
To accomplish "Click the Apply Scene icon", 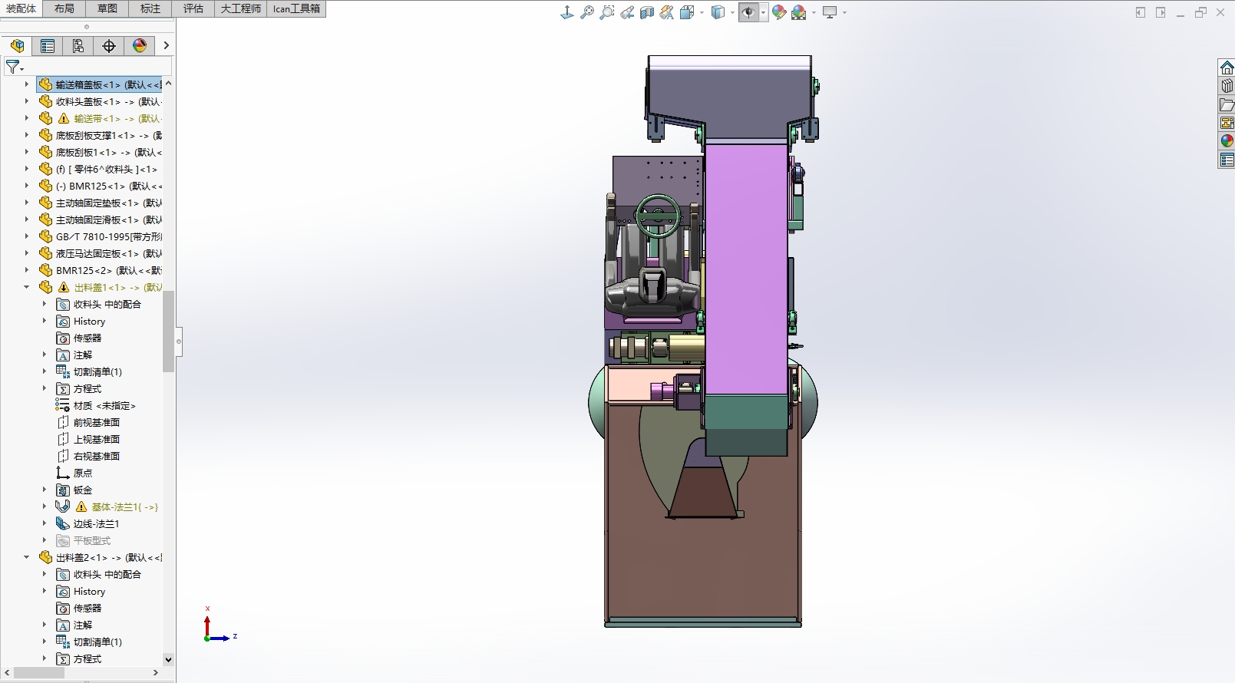I will (x=799, y=12).
